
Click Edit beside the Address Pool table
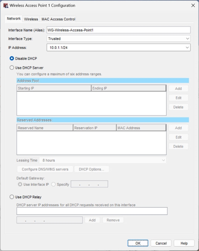tap(178, 98)
